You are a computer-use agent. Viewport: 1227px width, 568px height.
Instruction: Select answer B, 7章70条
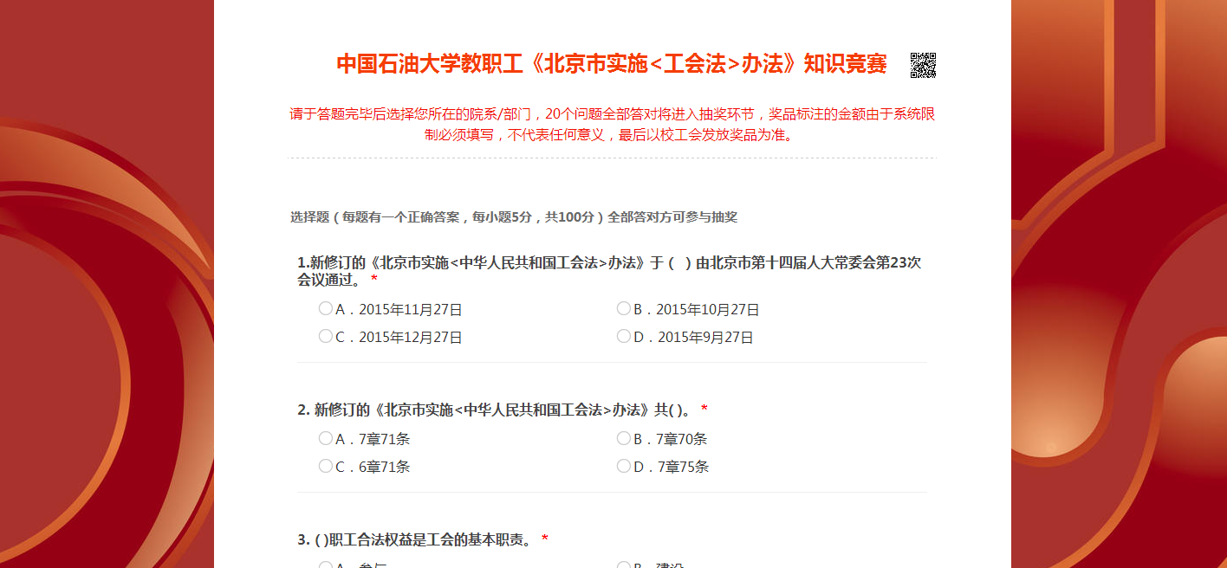click(x=624, y=439)
